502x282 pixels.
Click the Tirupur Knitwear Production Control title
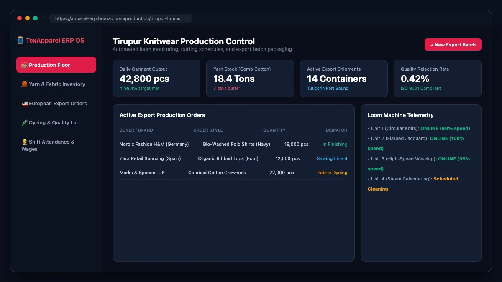pos(184,41)
